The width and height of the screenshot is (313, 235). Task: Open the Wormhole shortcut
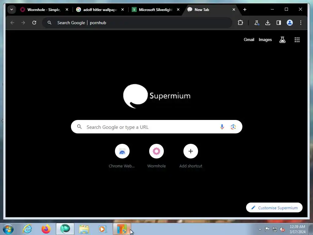pos(156,156)
